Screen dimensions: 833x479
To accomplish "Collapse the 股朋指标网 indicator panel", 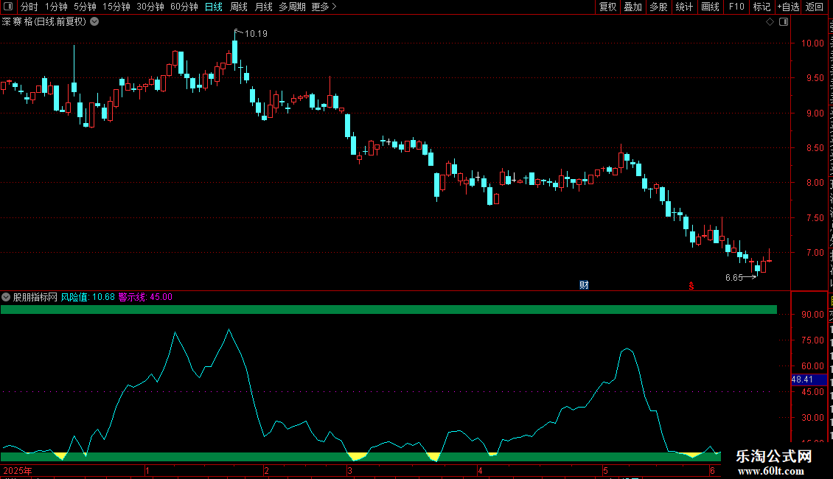I will click(x=6, y=297).
